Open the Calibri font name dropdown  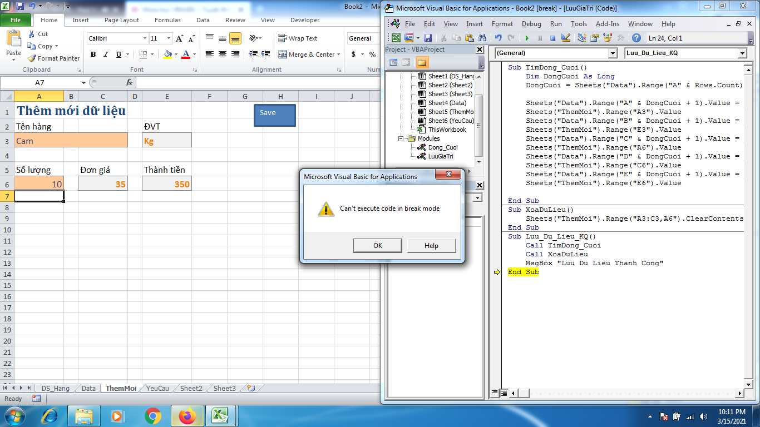click(x=145, y=38)
